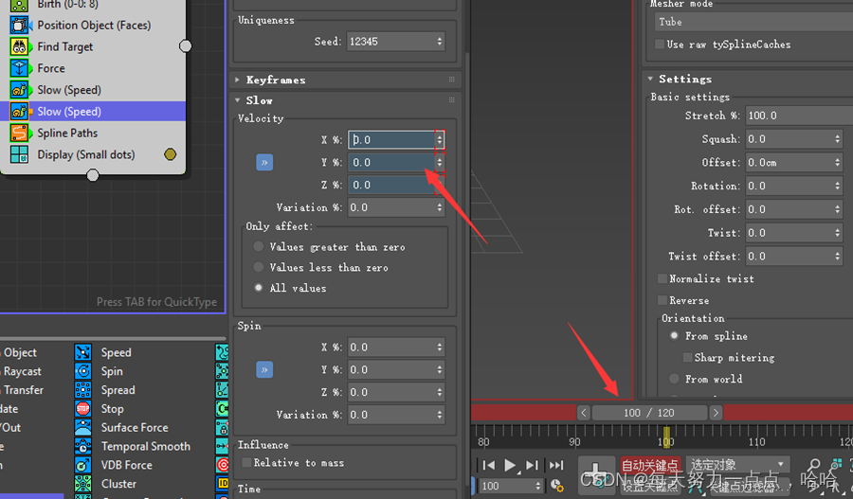853x499 pixels.
Task: Select From world orientation
Action: coord(675,379)
